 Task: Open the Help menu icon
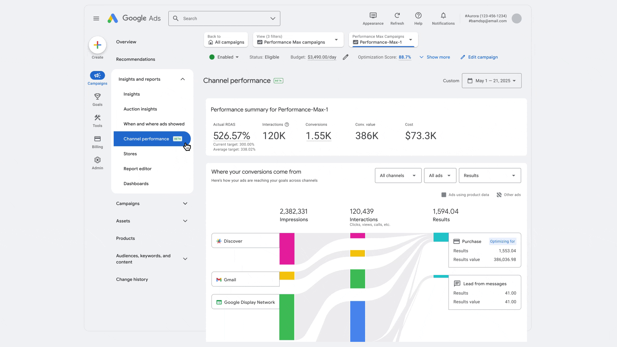coord(418,15)
